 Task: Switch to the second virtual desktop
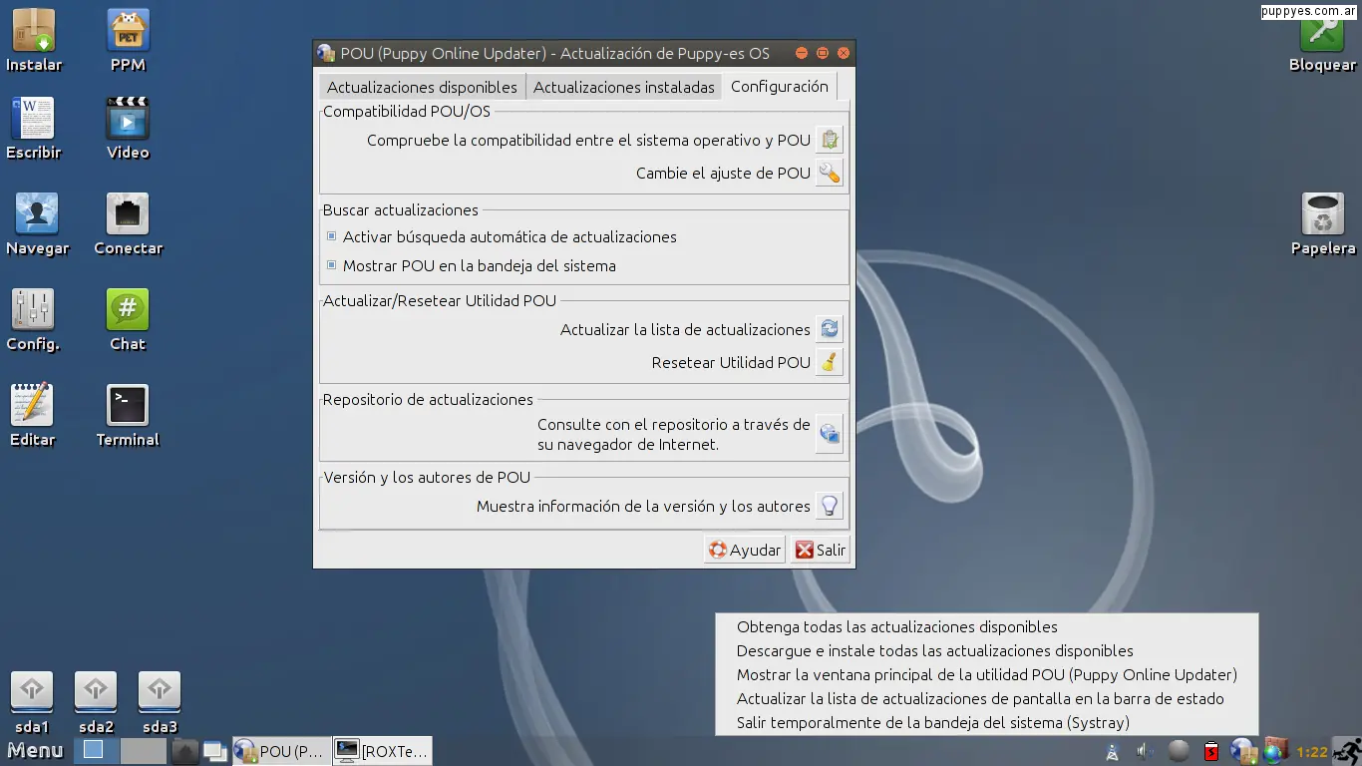143,750
